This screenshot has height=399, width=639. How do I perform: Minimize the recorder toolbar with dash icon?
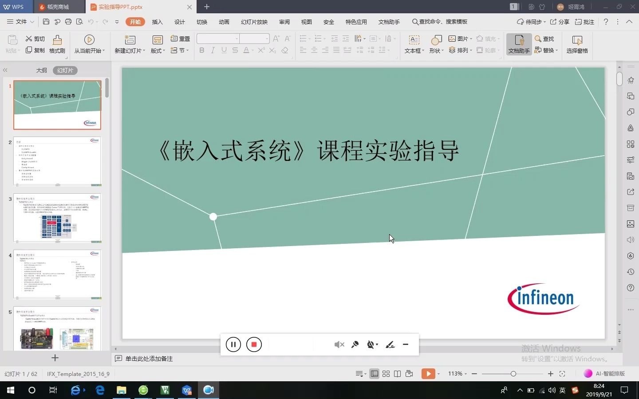[x=406, y=344]
